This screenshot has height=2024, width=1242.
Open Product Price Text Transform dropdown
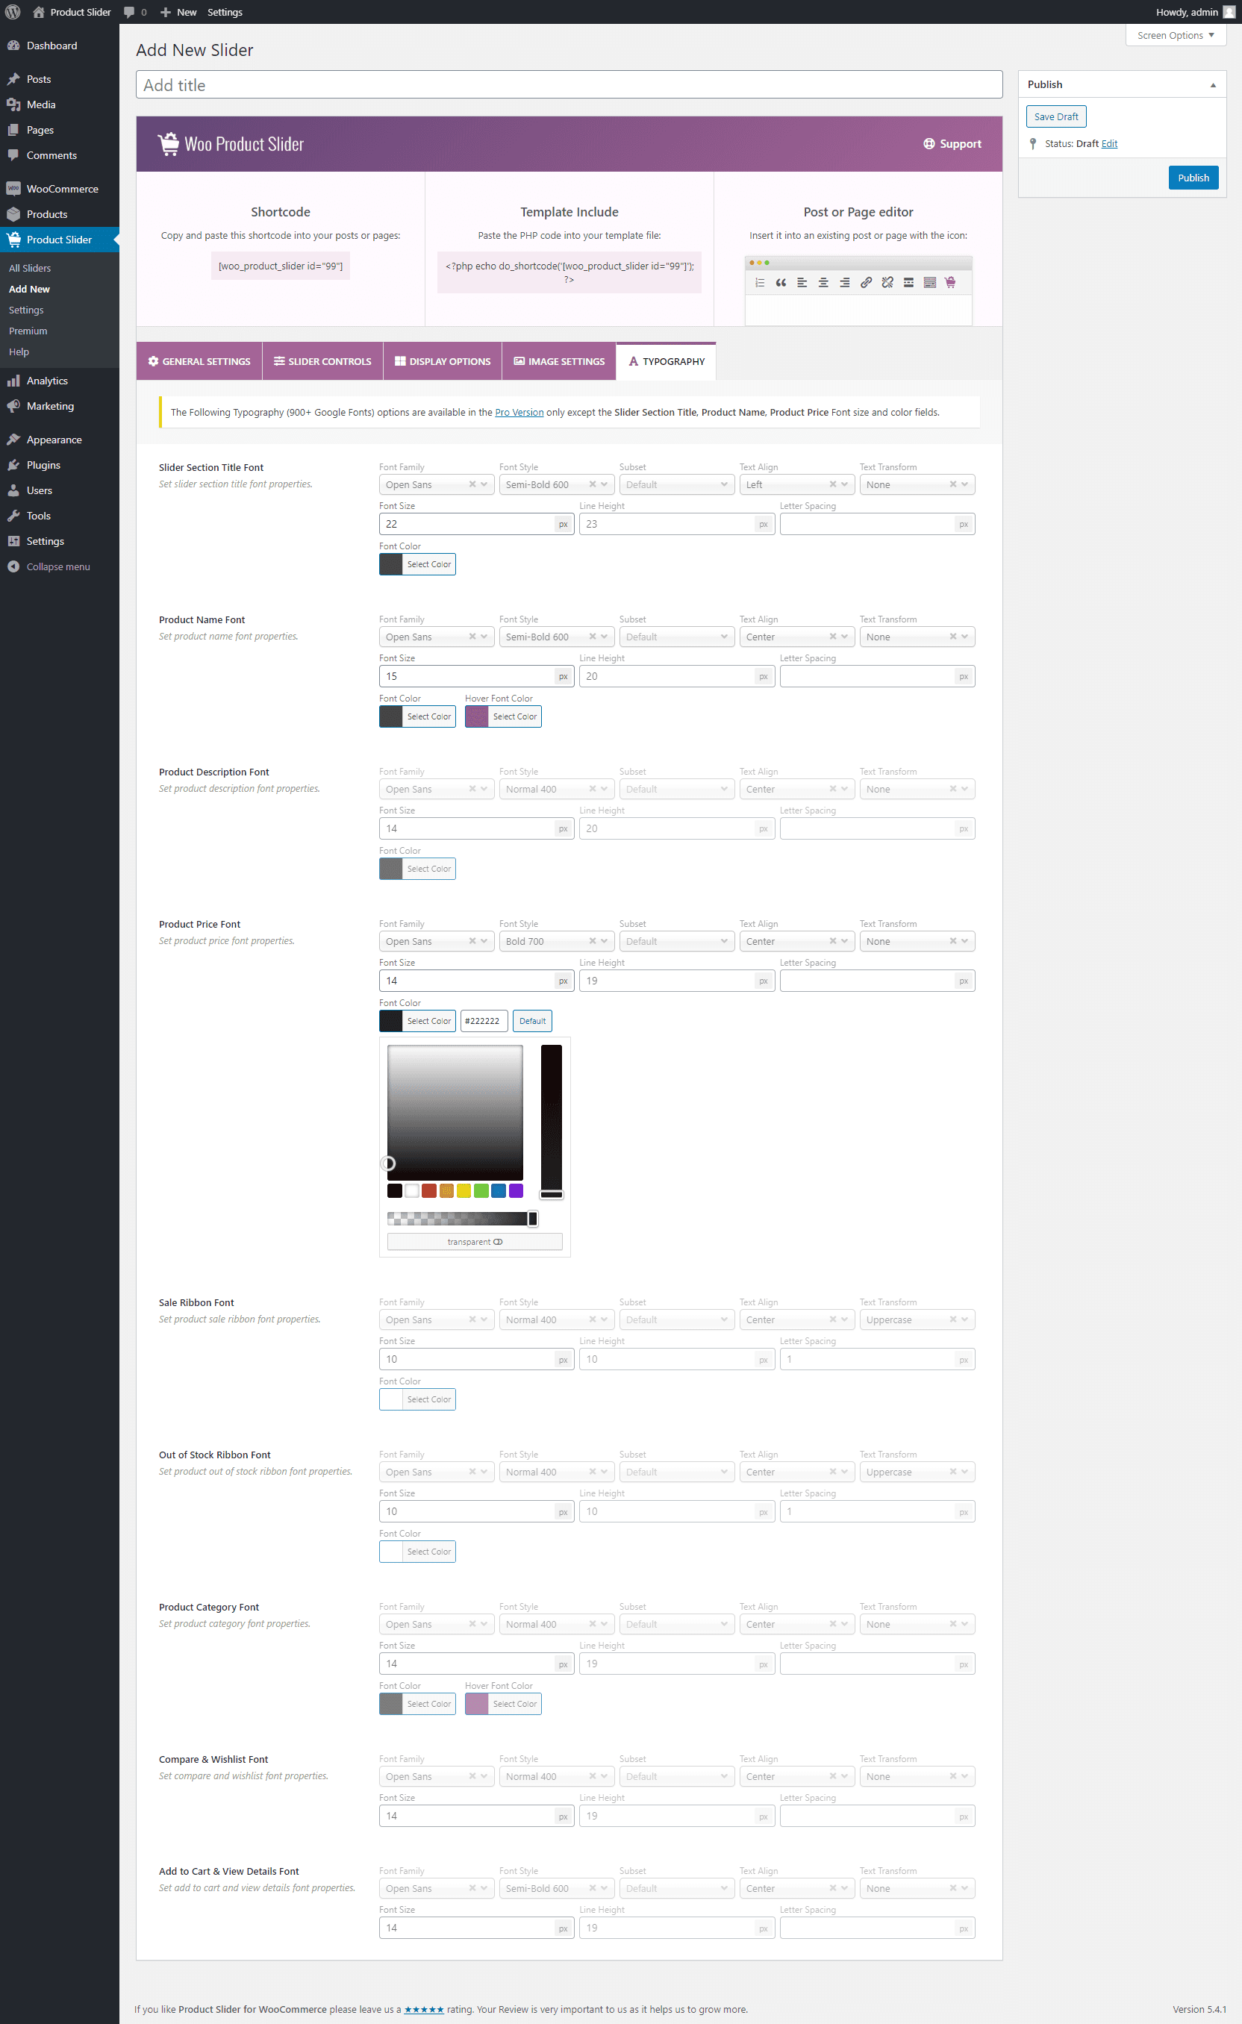pos(917,941)
